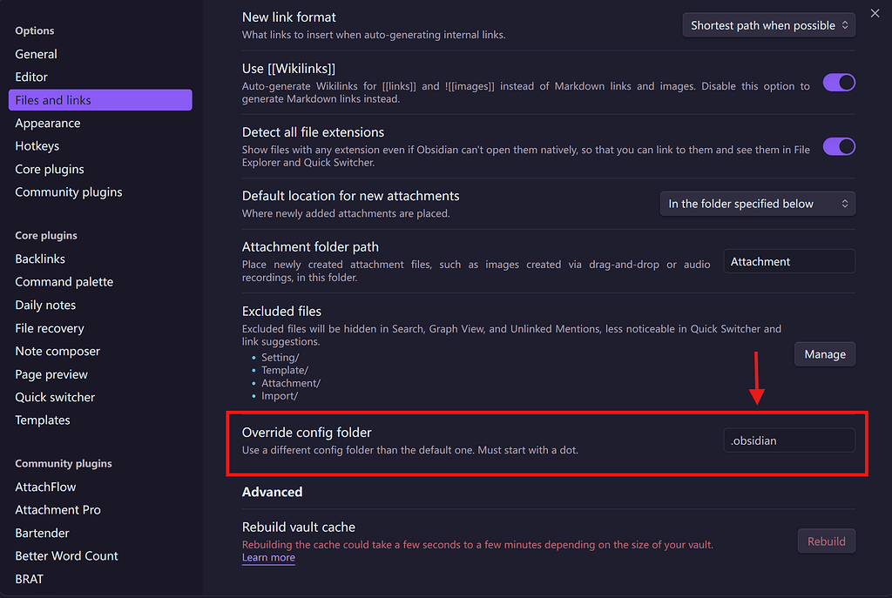Image resolution: width=892 pixels, height=598 pixels.
Task: Click Manage under Excluded files
Action: [824, 354]
